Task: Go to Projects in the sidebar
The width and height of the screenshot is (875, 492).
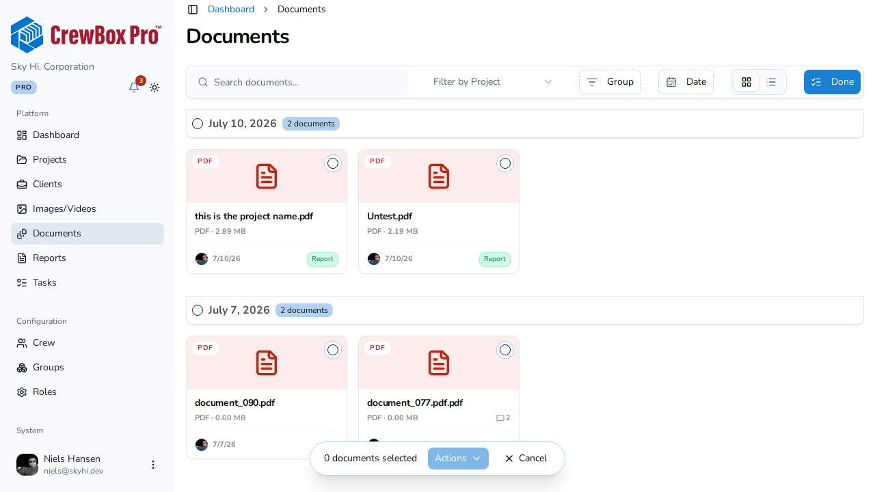Action: point(87,160)
